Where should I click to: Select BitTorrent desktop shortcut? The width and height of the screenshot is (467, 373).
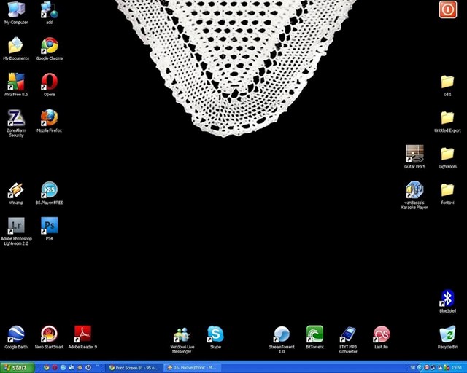pyautogui.click(x=314, y=337)
